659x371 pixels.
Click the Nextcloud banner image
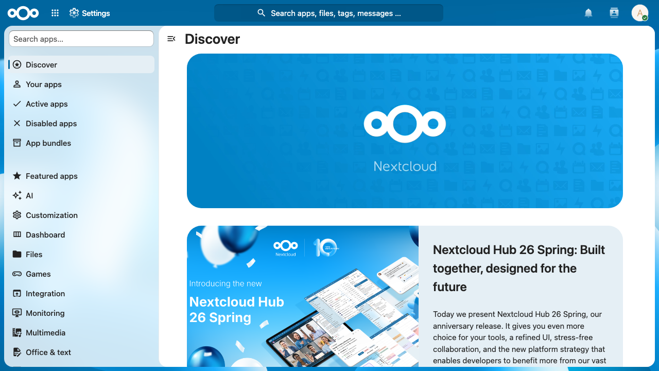coord(405,131)
